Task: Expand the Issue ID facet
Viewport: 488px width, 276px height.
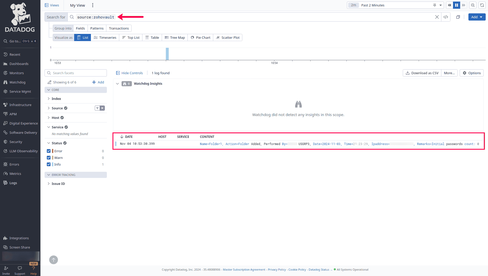Action: pyautogui.click(x=49, y=184)
